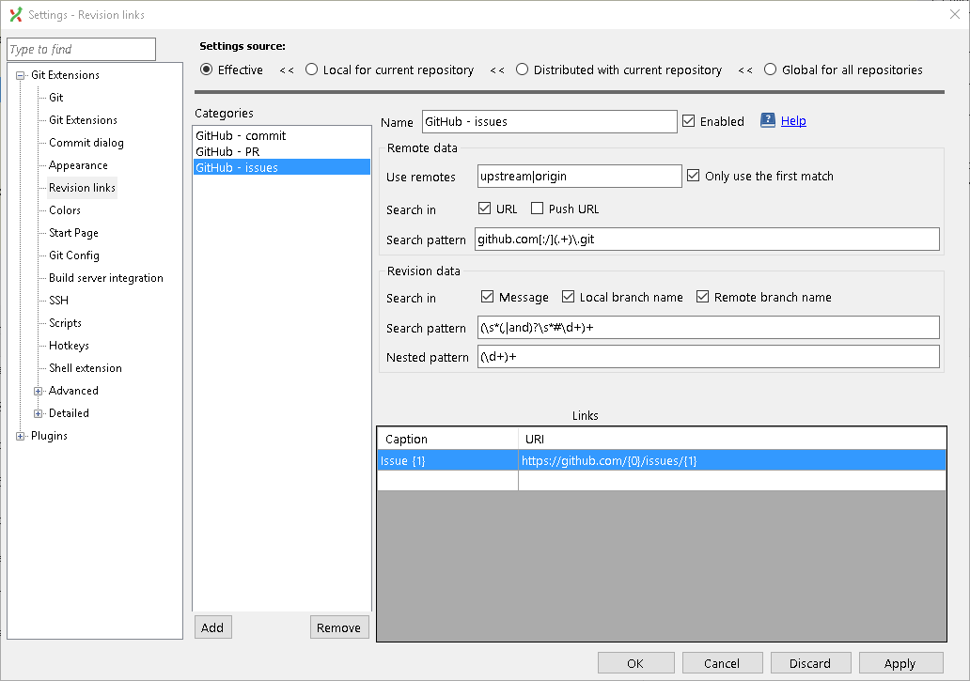Select GitHub - issues category

click(x=281, y=167)
